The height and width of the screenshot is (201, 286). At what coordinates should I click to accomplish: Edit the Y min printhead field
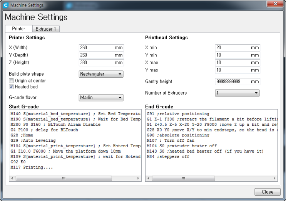click(x=237, y=55)
